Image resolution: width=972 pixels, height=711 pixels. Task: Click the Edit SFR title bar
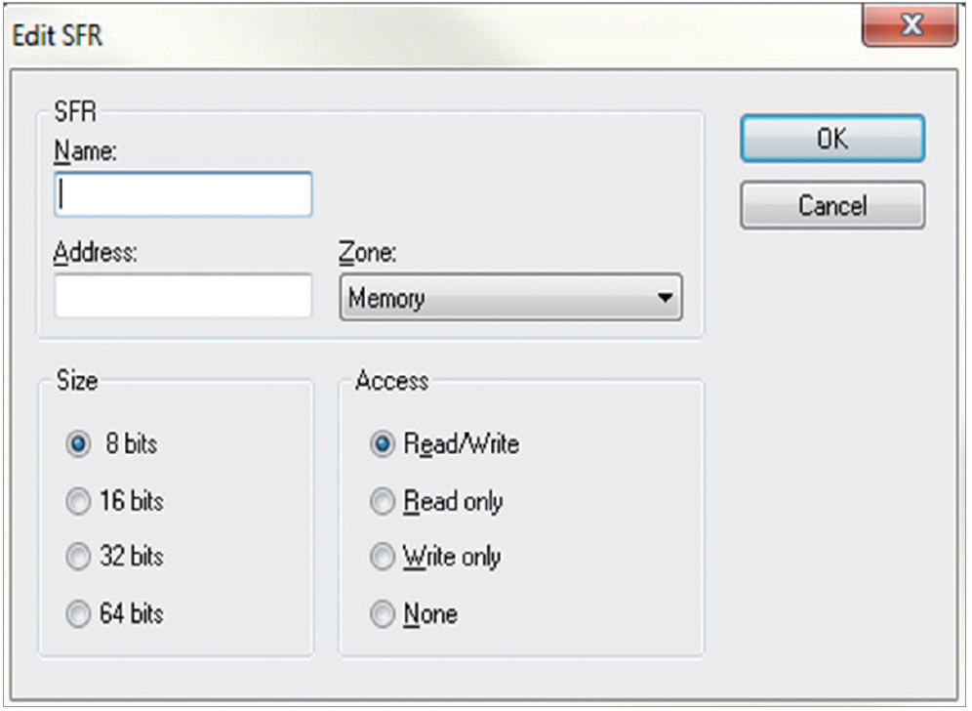390,36
